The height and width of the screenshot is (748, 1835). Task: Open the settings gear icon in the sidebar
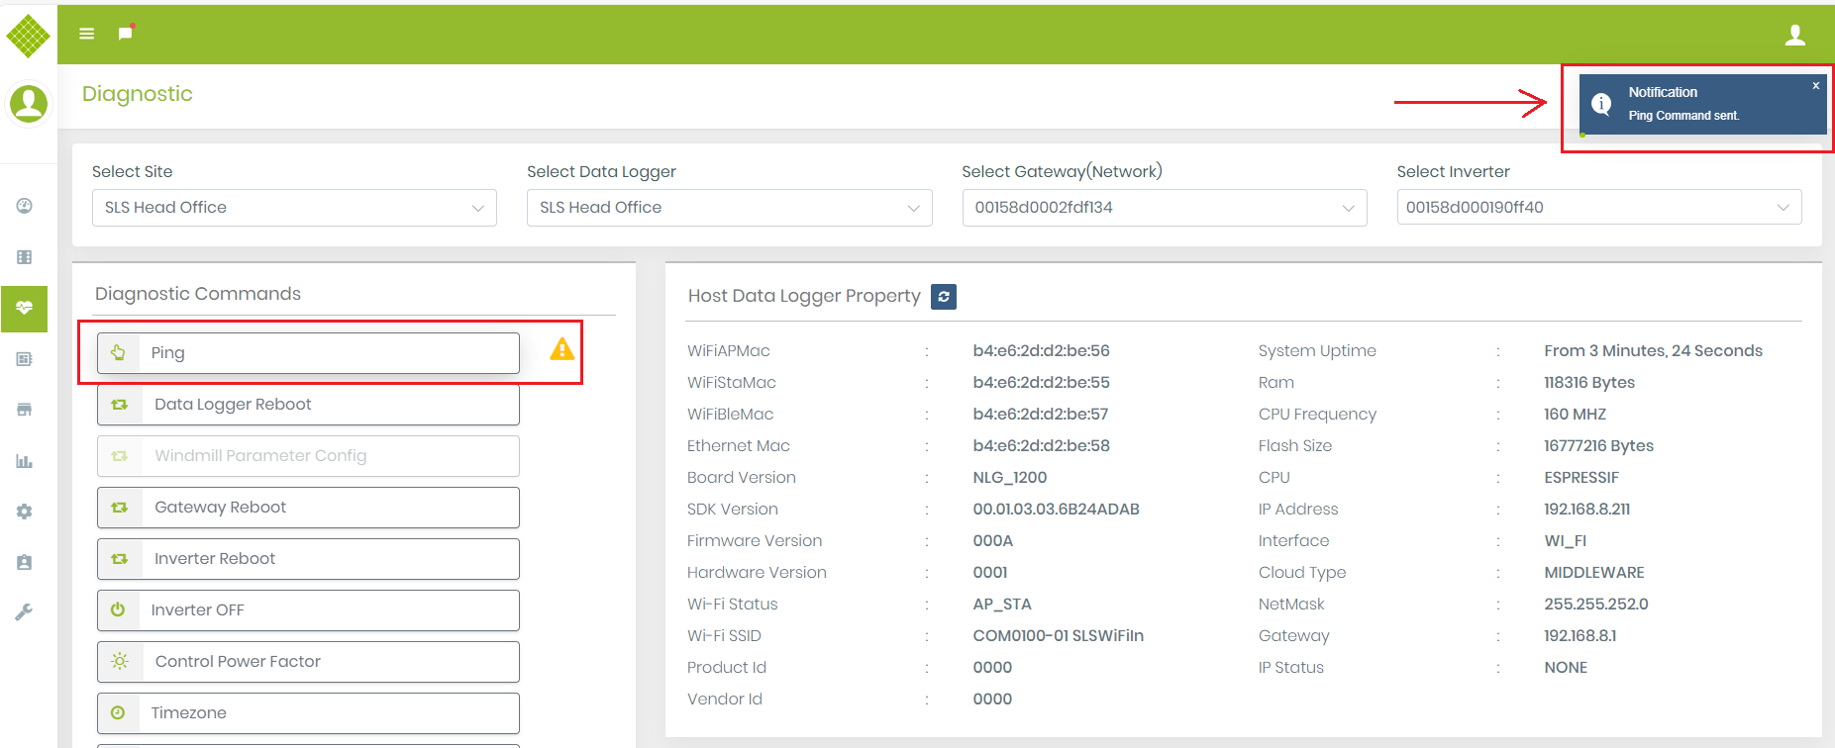point(25,512)
